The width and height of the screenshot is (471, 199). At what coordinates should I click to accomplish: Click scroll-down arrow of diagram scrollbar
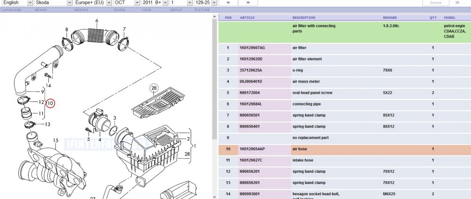pos(214,197)
